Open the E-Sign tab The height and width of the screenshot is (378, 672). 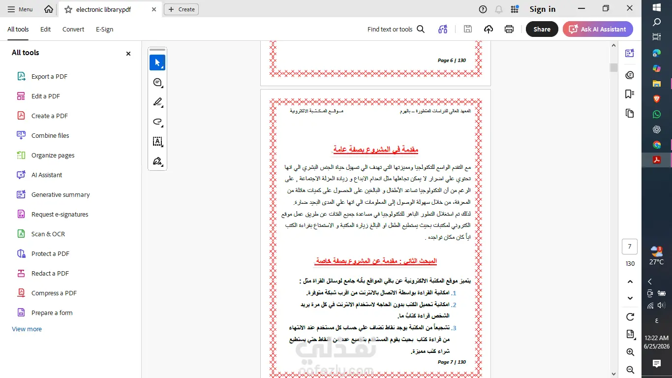click(104, 29)
